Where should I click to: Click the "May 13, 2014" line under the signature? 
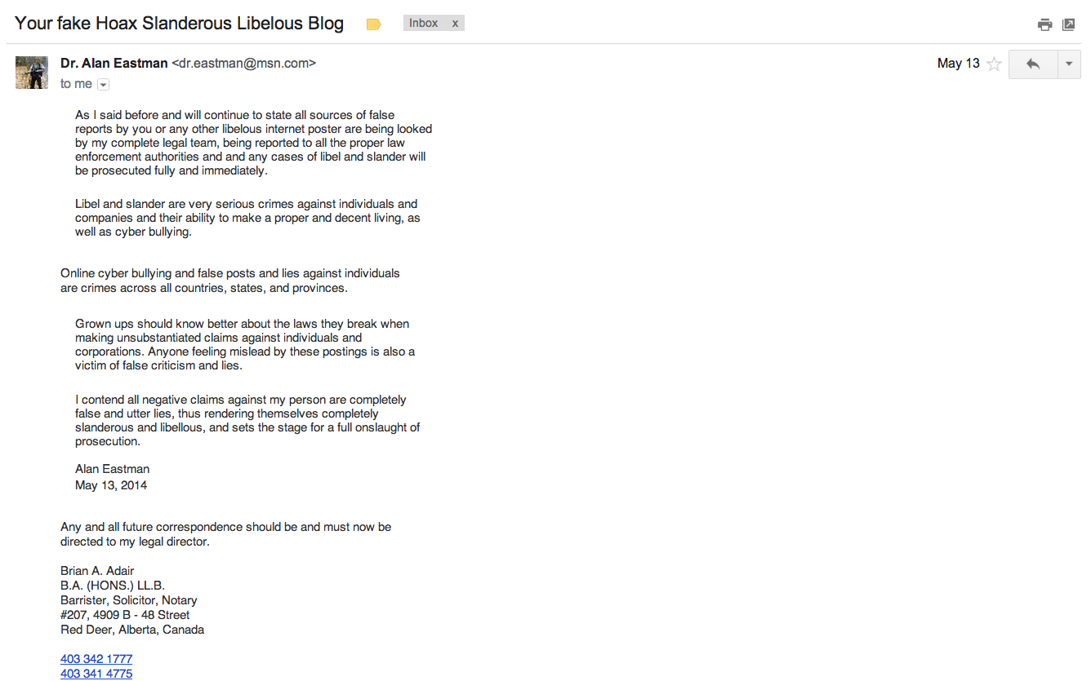click(x=111, y=485)
